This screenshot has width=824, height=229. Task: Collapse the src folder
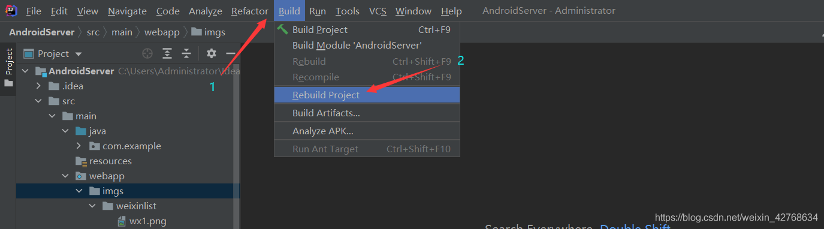(x=38, y=101)
